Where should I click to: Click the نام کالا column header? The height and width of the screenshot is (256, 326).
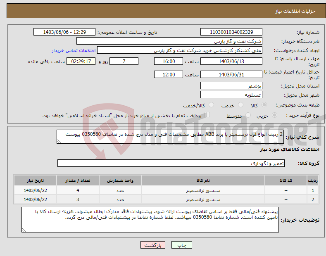tap(203, 180)
